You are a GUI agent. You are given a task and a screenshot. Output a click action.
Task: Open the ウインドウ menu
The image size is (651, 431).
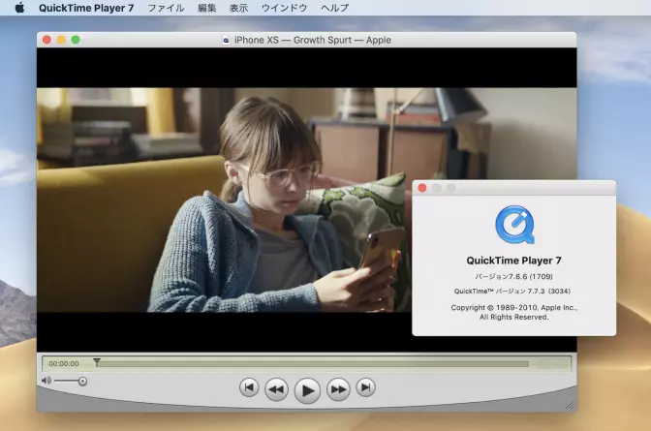click(285, 8)
